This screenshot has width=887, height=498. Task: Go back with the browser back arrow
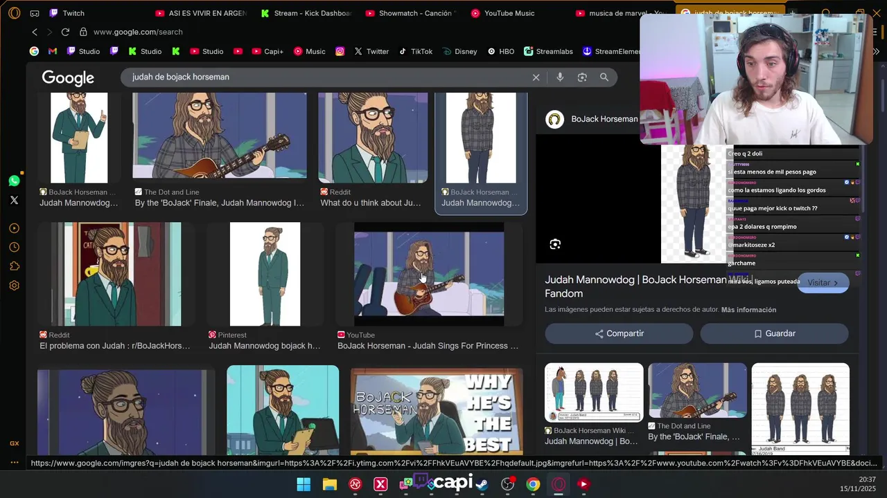35,32
